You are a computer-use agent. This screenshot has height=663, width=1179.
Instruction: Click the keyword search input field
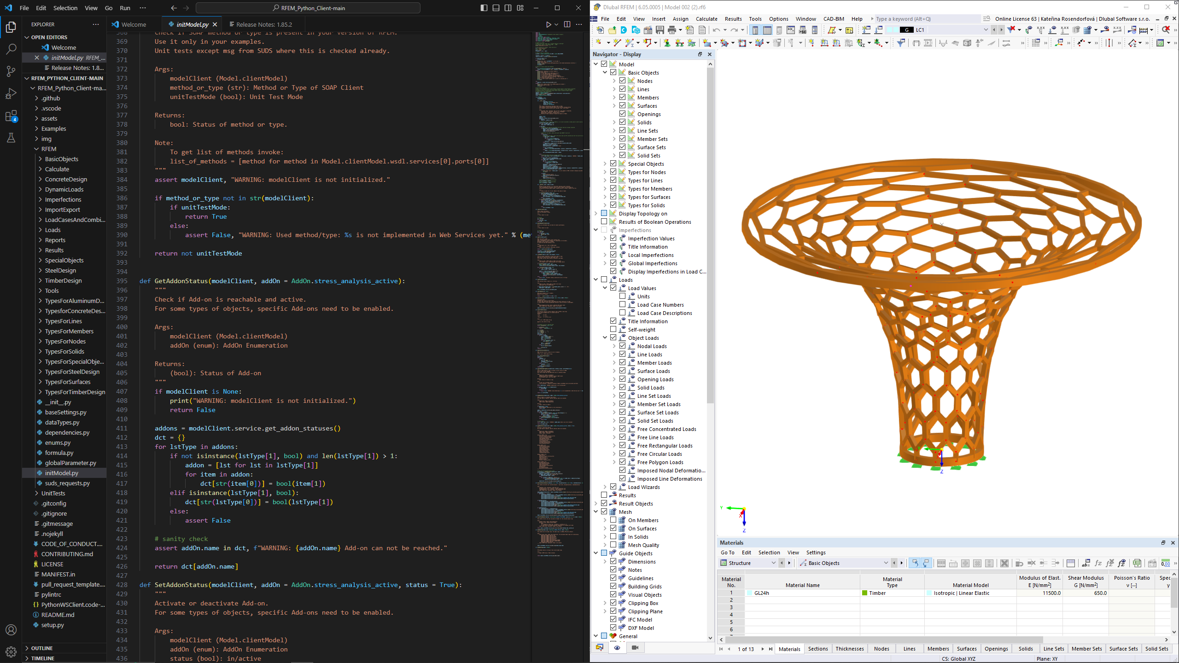(926, 19)
